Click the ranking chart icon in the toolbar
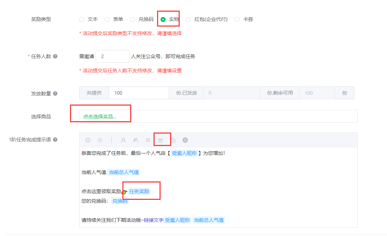Viewport: 387px width, 236px height. (x=173, y=140)
